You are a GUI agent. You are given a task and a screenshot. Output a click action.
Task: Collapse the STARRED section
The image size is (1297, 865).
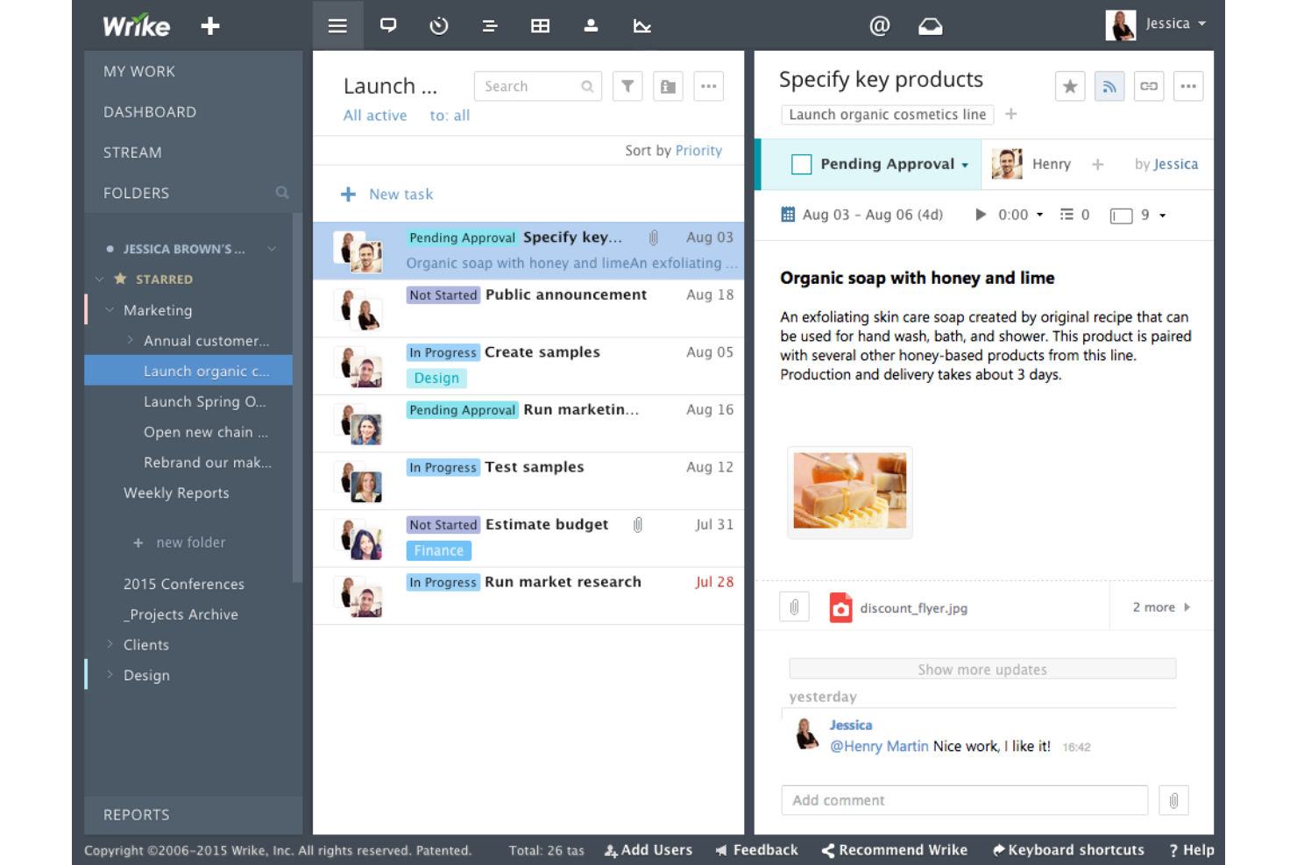[99, 279]
